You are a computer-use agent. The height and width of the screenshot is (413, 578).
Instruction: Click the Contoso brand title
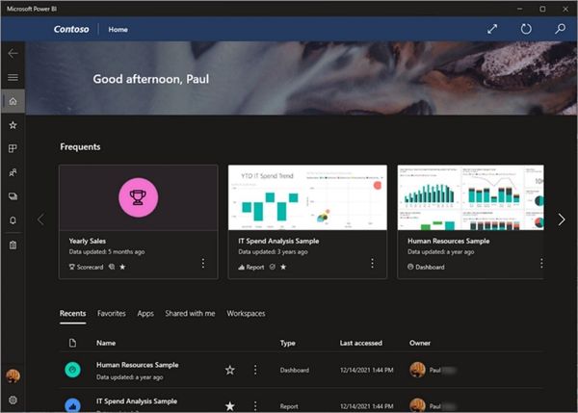pyautogui.click(x=71, y=29)
